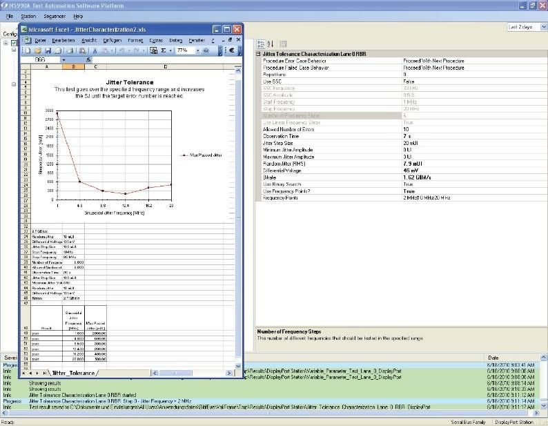Open the File menu of N5990A
The width and height of the screenshot is (548, 426).
pyautogui.click(x=10, y=16)
